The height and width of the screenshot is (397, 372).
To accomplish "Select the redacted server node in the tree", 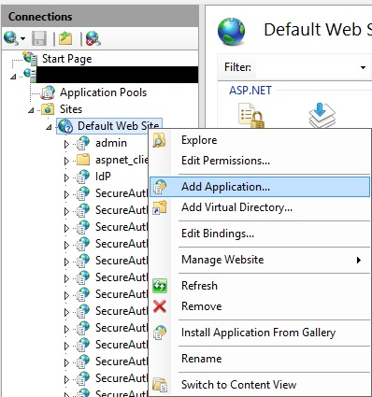I will pos(117,75).
